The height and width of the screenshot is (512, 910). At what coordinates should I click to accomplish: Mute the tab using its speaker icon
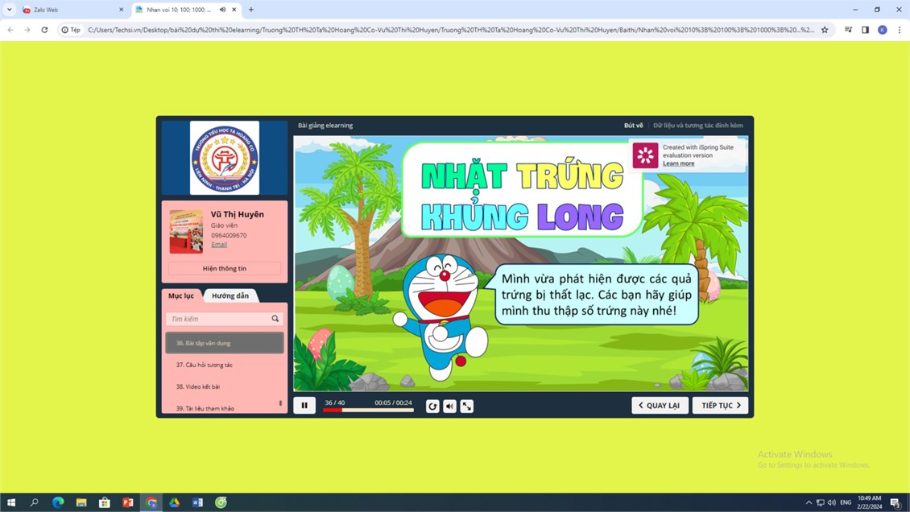[x=222, y=10]
